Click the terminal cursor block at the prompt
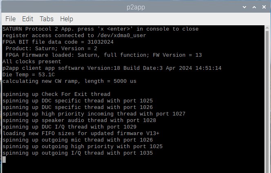Image resolution: width=271 pixels, height=173 pixels. [x=4, y=160]
